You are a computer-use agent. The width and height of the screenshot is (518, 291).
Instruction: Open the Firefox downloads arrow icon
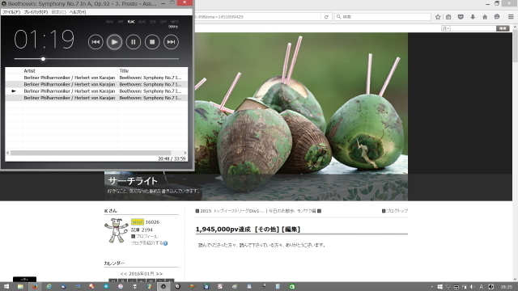pos(473,17)
